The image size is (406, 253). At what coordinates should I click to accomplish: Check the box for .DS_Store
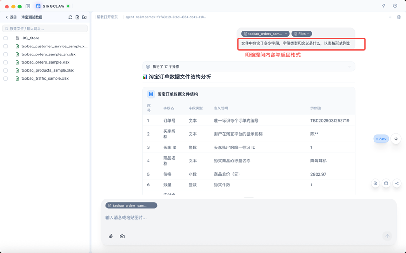pos(6,38)
